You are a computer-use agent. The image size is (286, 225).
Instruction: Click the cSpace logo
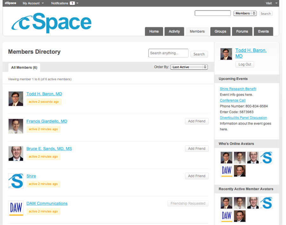coord(51,23)
